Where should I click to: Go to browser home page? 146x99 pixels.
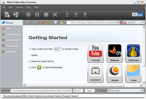point(62,23)
